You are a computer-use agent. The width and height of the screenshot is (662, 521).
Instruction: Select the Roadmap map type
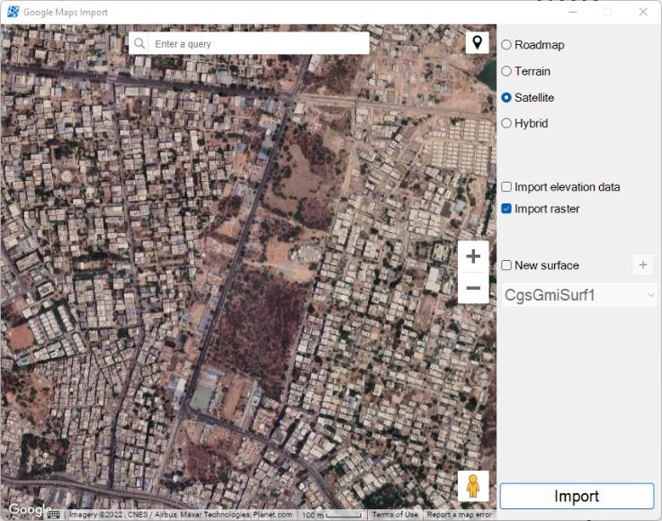click(x=506, y=45)
